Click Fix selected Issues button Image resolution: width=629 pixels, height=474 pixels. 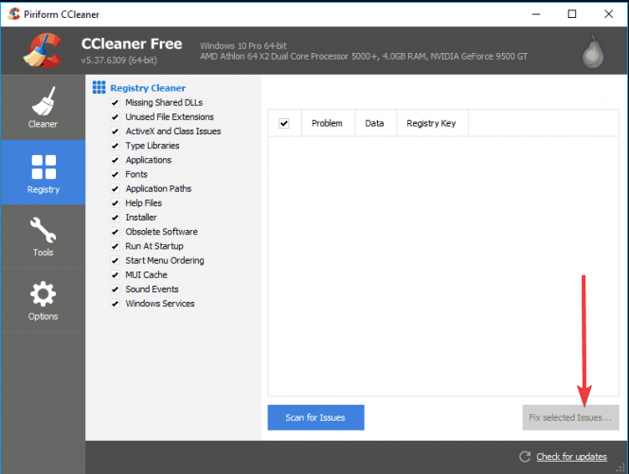pyautogui.click(x=570, y=417)
